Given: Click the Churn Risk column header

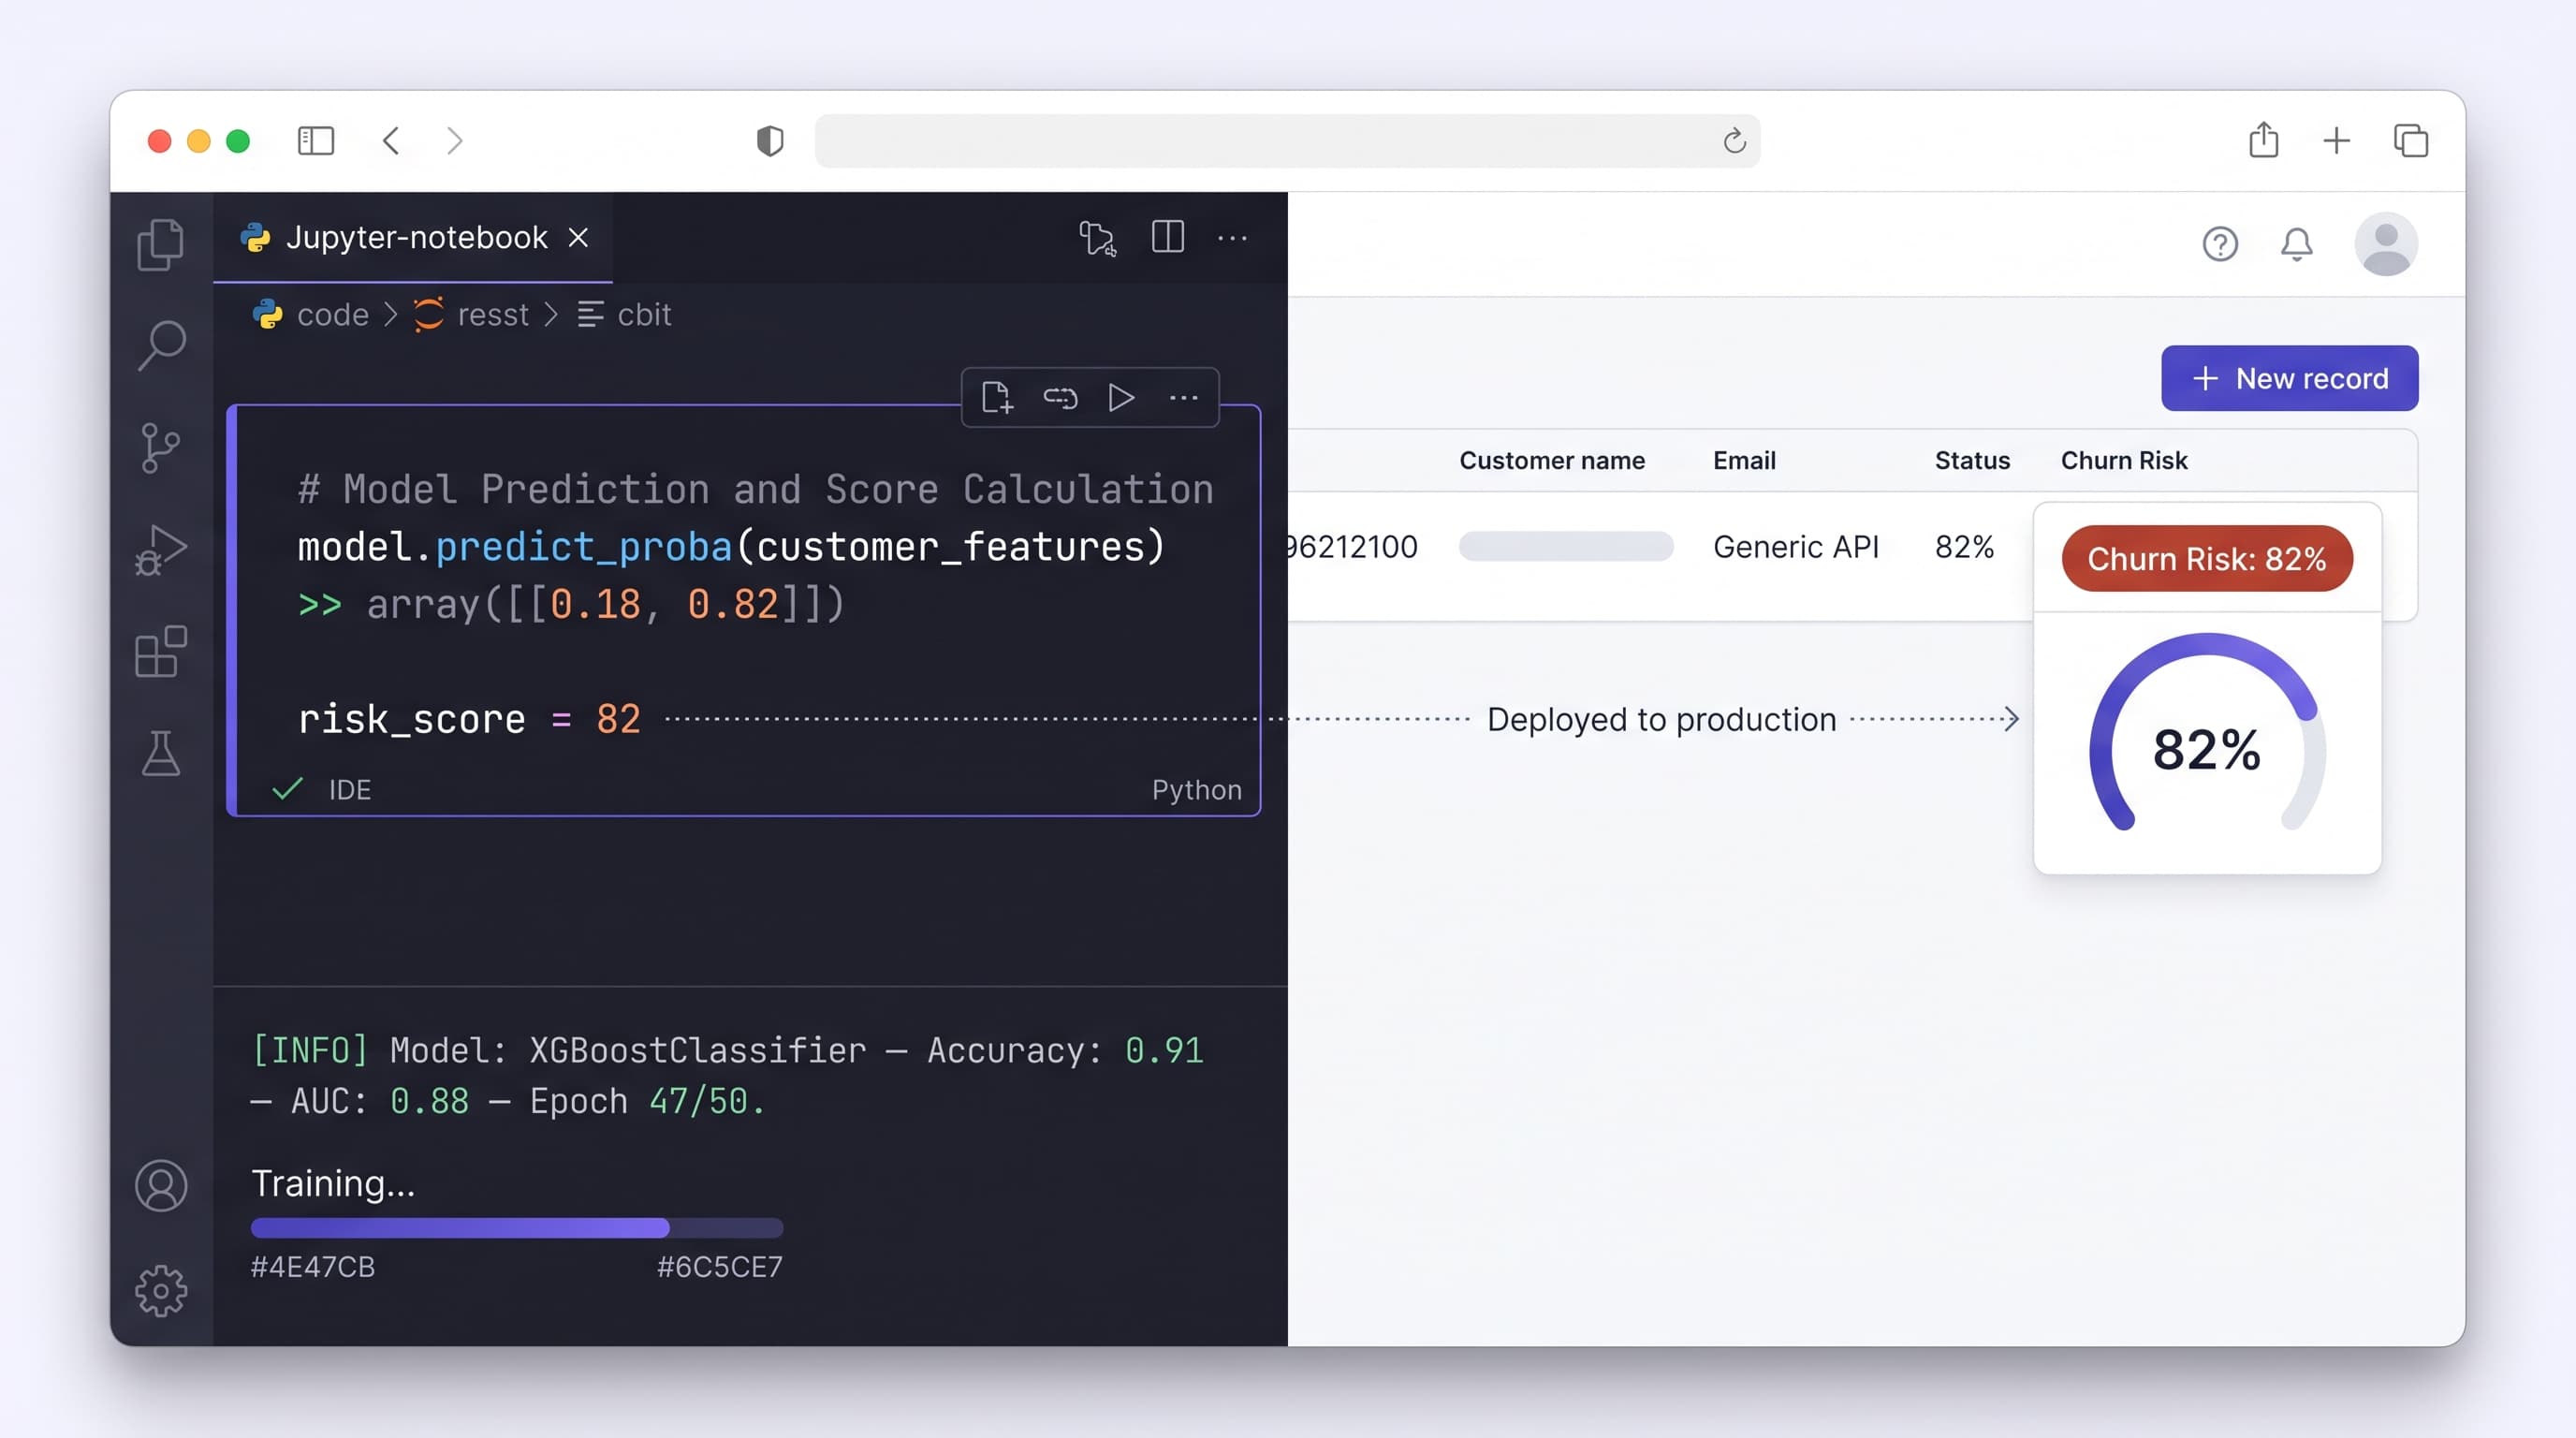Looking at the screenshot, I should click(2123, 460).
